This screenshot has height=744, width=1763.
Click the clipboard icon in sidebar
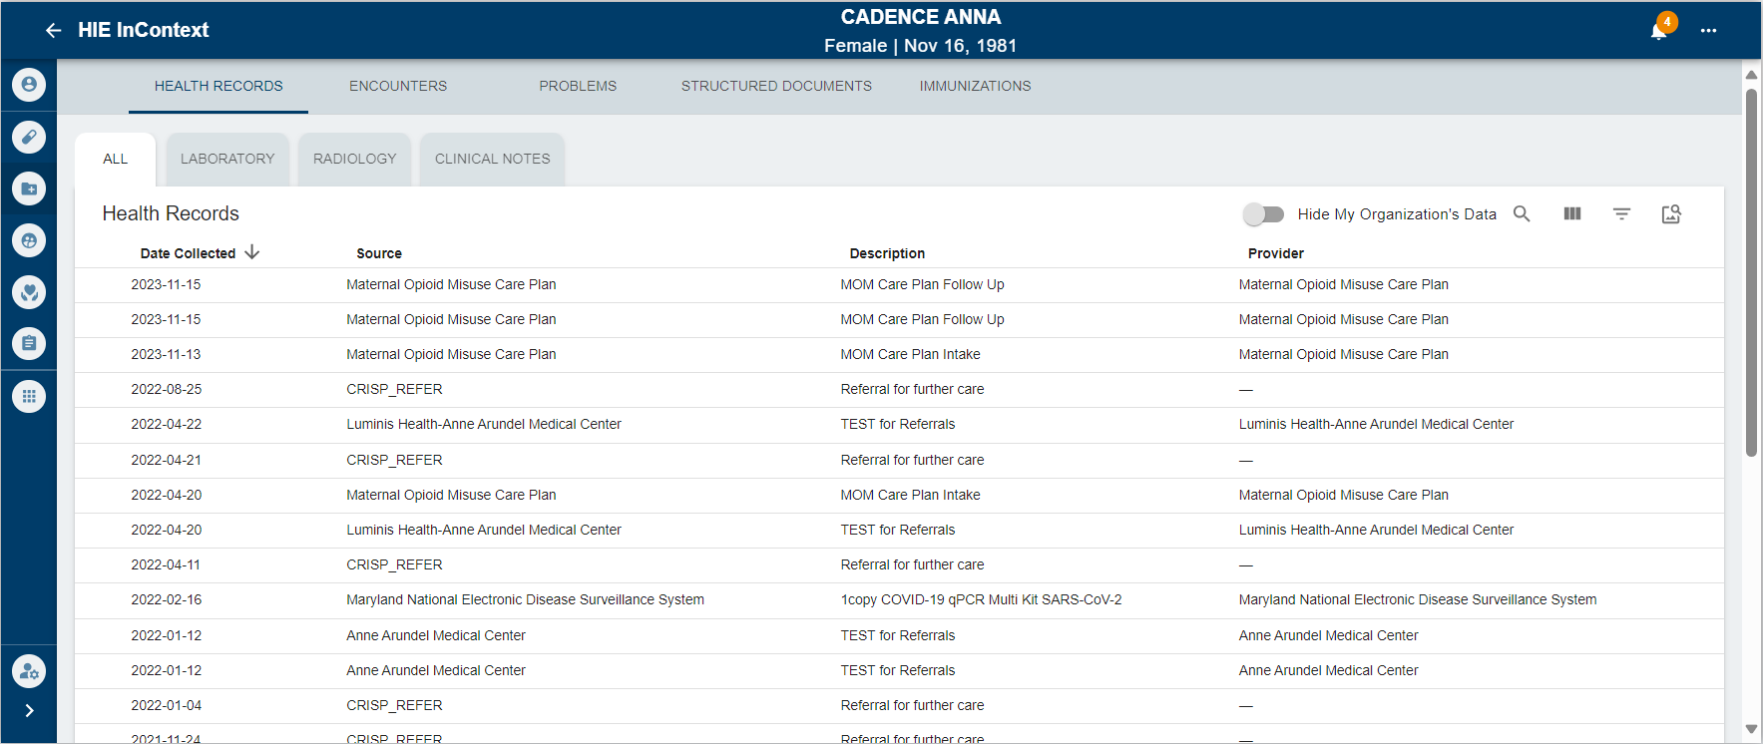[x=29, y=344]
